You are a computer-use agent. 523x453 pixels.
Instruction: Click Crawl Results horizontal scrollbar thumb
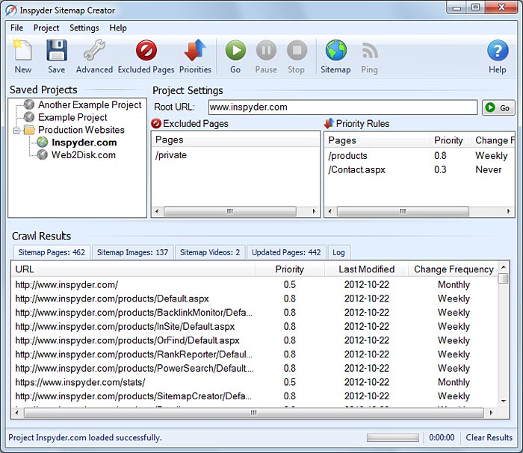pyautogui.click(x=254, y=413)
